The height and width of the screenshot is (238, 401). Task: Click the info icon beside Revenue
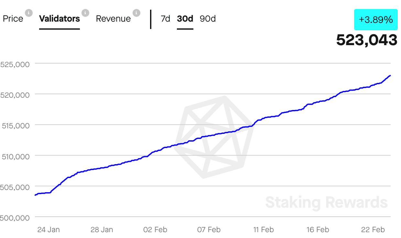(136, 13)
